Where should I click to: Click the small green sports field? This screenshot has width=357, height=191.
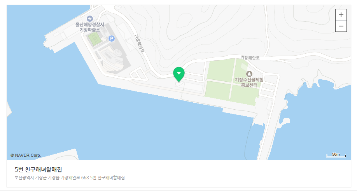[95, 39]
